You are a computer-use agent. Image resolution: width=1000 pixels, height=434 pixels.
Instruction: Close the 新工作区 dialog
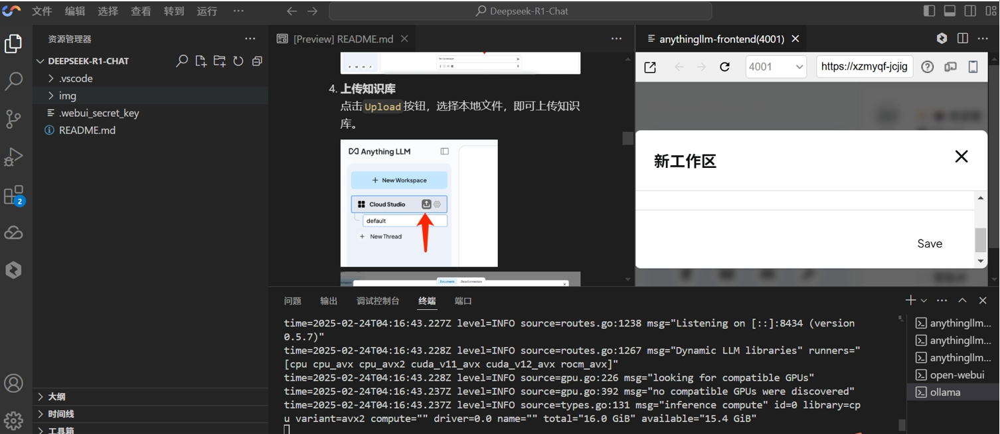[961, 157]
